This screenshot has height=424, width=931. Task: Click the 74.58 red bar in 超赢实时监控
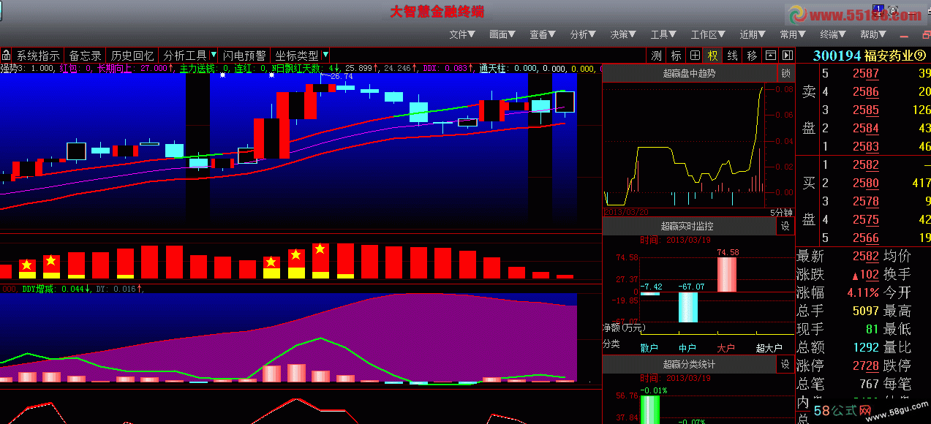(727, 274)
